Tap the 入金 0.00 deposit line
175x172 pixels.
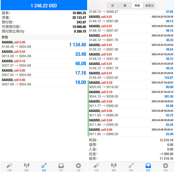131,149
